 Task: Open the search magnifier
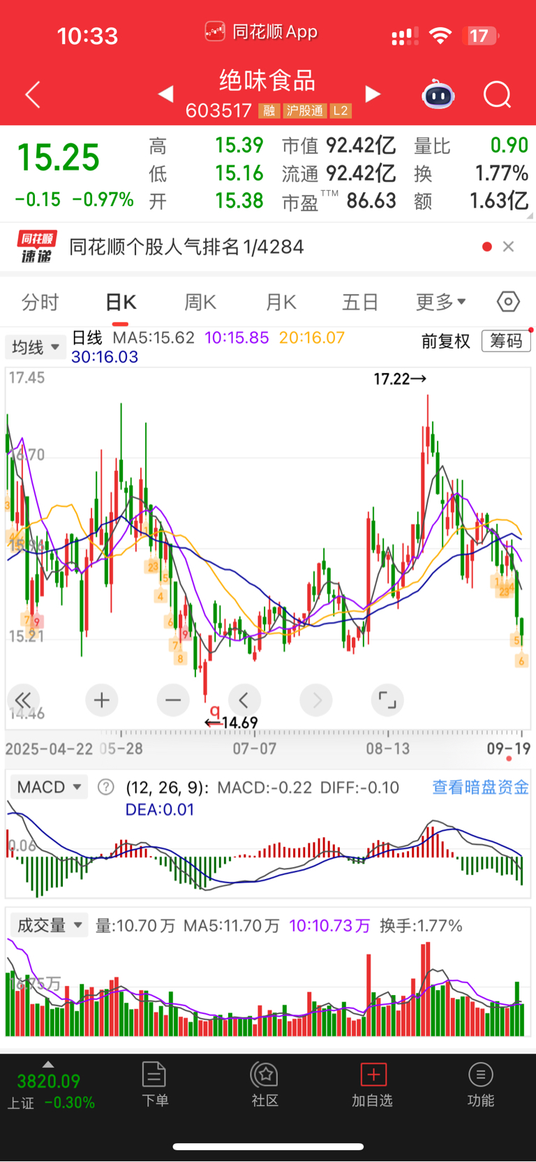tap(498, 94)
